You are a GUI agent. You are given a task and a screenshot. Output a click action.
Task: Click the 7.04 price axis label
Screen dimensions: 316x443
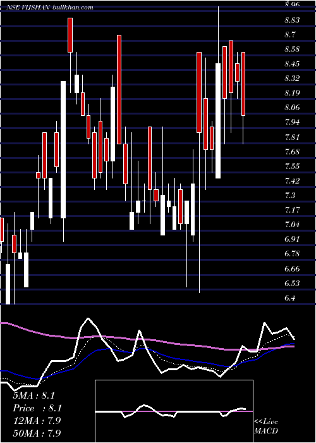coord(292,224)
